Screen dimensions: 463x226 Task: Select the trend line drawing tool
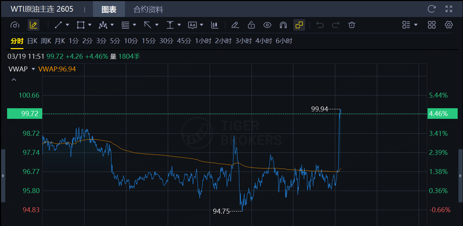[59, 25]
